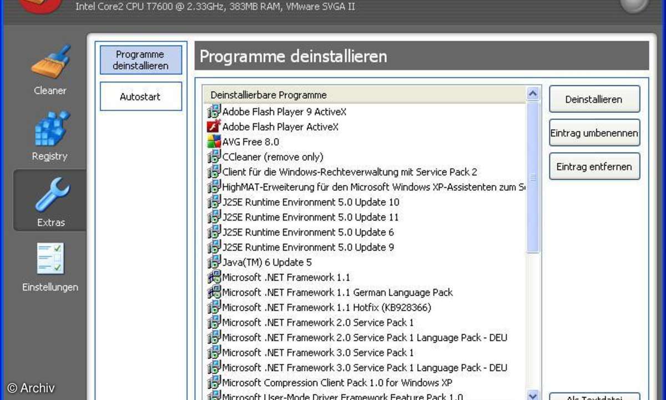
Task: Click the AVG Free 8.0 icon
Action: (x=214, y=142)
